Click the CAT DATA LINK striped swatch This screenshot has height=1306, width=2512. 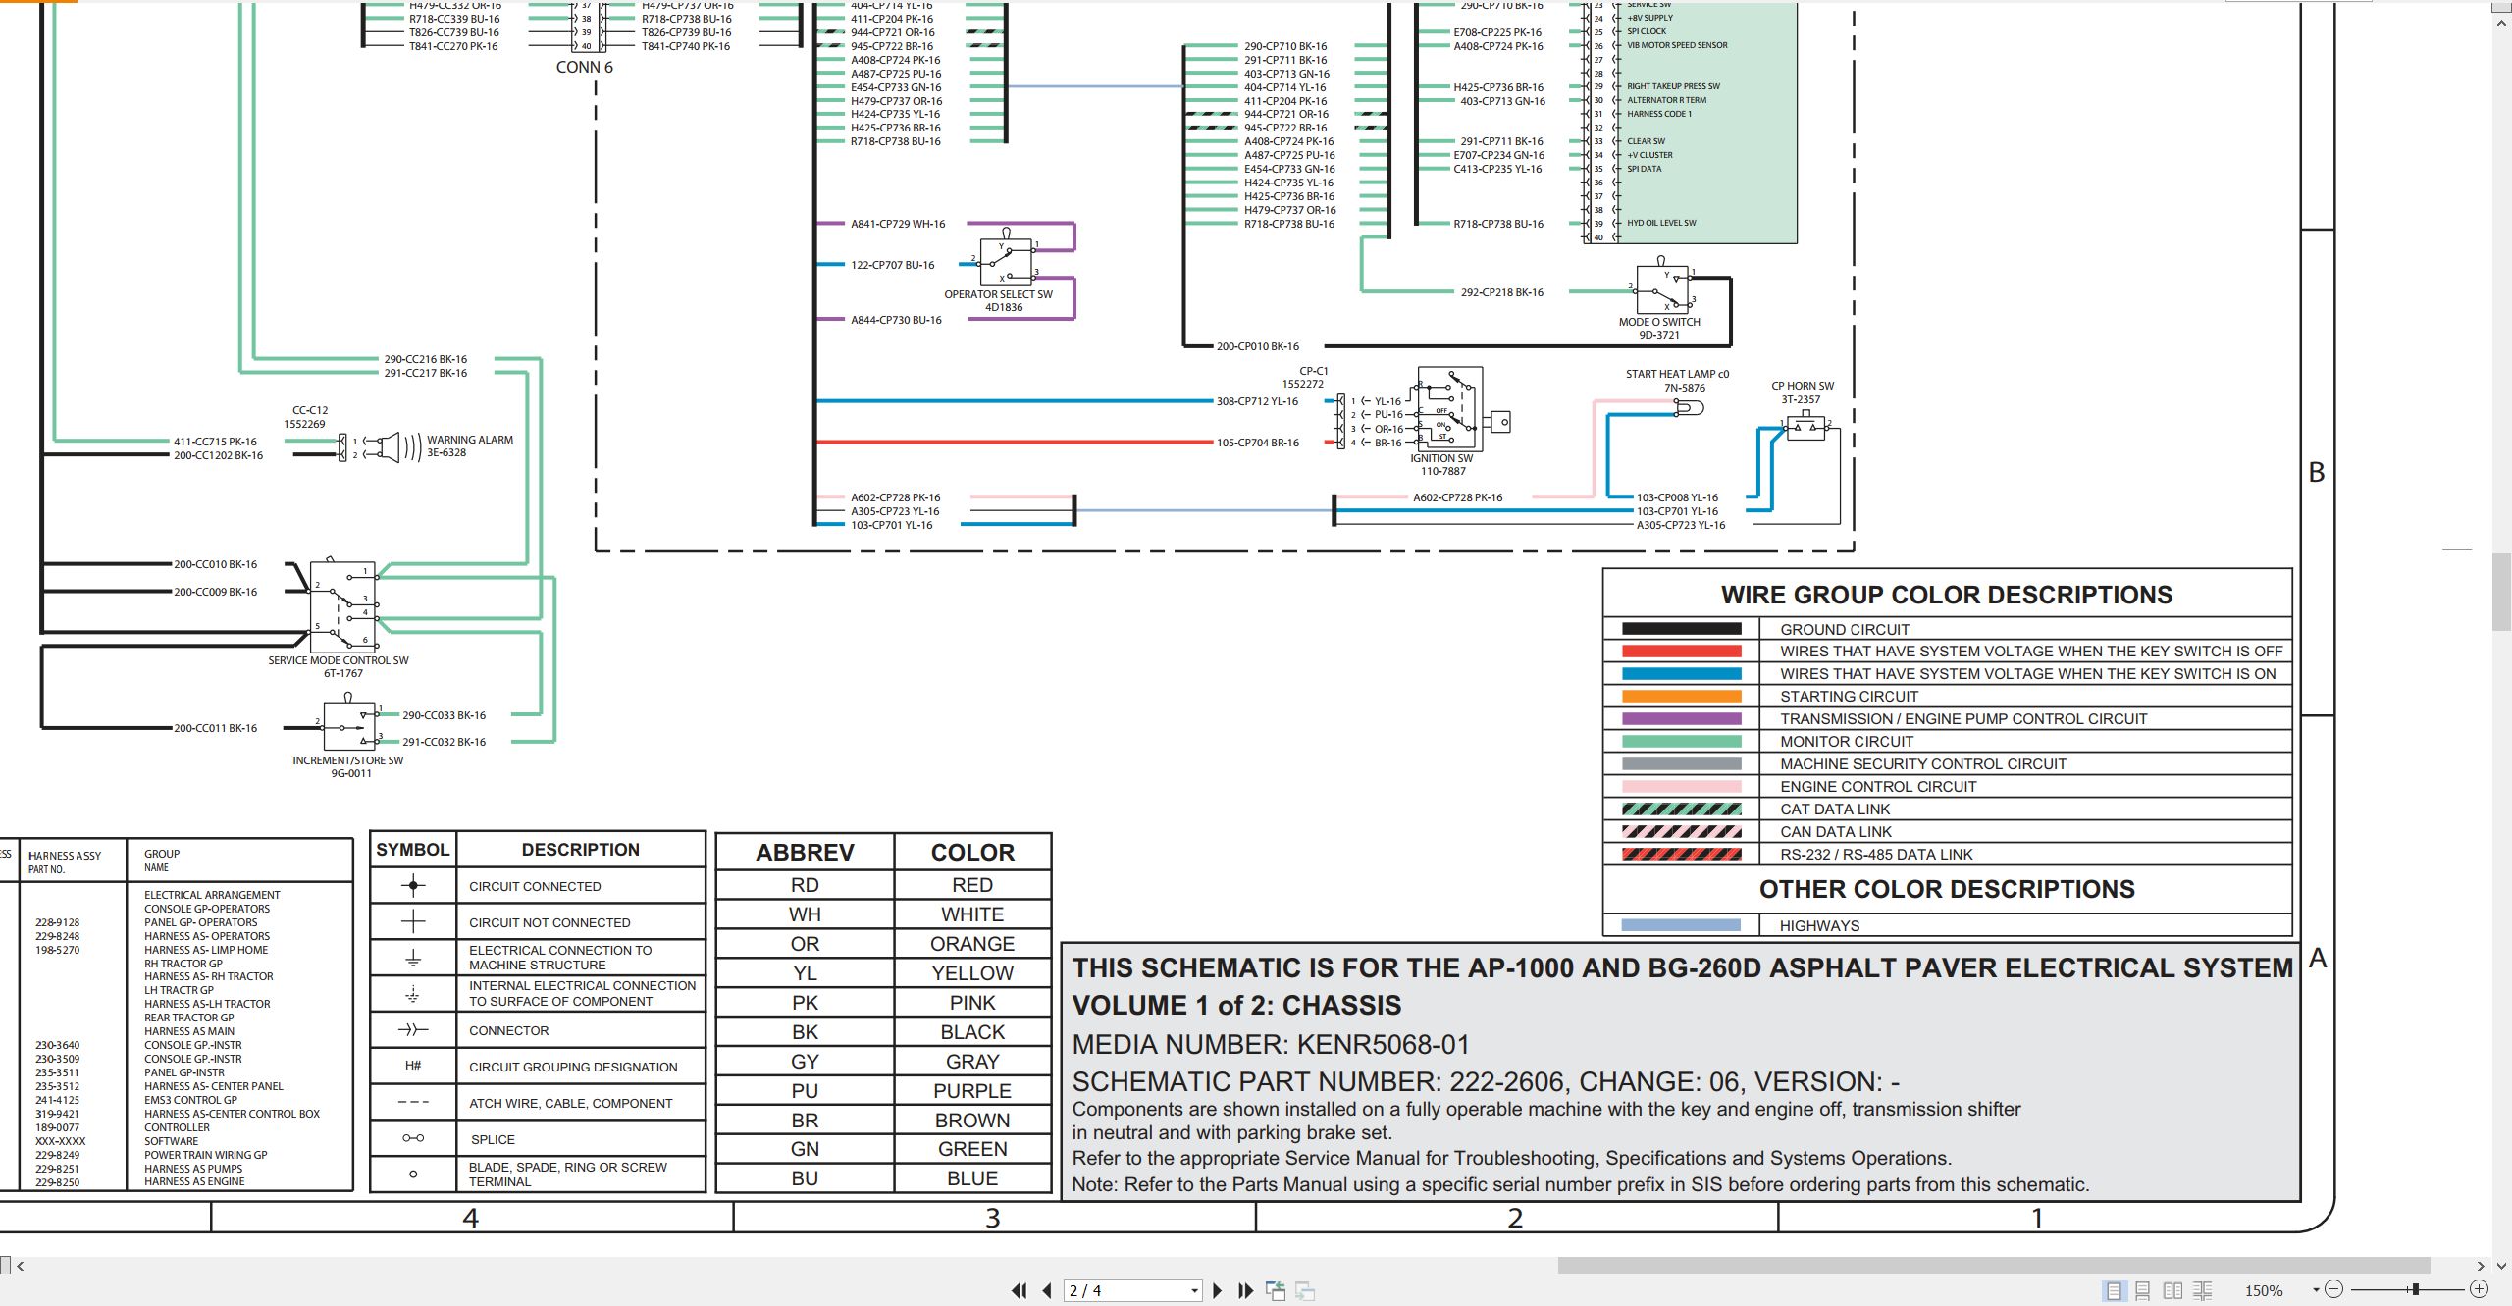coord(1682,810)
